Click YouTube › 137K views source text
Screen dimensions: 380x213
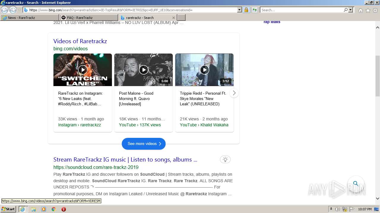tap(140, 125)
